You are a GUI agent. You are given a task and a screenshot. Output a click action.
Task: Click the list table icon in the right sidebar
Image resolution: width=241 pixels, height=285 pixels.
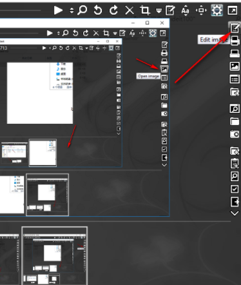pos(235,79)
